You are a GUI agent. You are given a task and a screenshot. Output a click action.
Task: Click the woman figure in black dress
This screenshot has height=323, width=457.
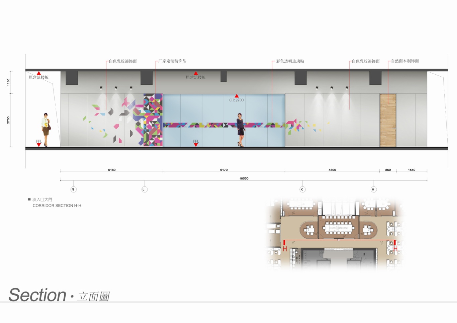(x=241, y=130)
